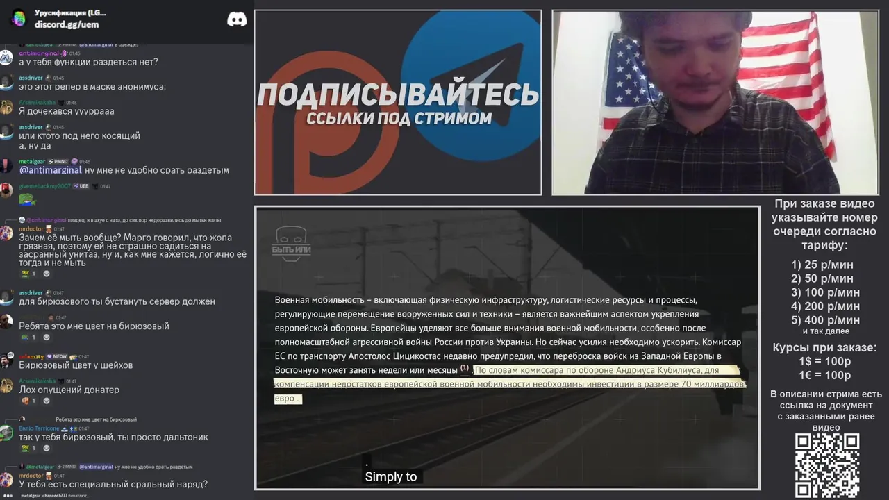The height and width of the screenshot is (500, 889).
Task: Click the MEOW server tag next to calamity
Action: pyautogui.click(x=56, y=356)
